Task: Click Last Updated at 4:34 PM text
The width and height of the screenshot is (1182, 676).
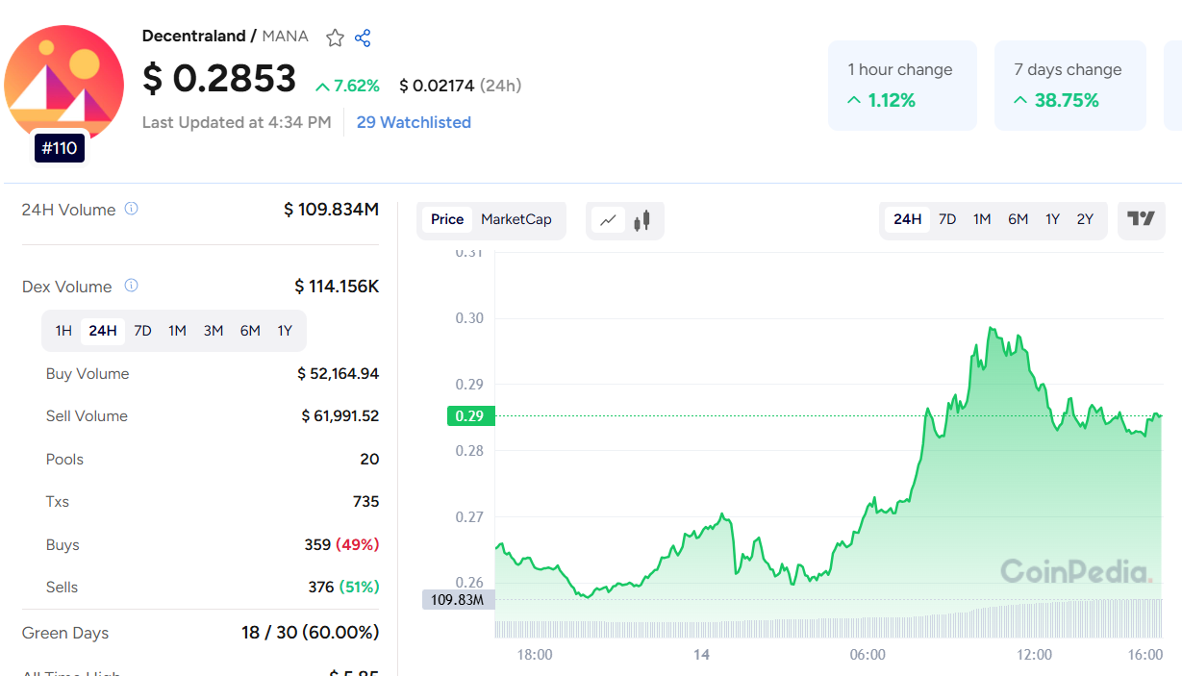Action: [x=237, y=122]
